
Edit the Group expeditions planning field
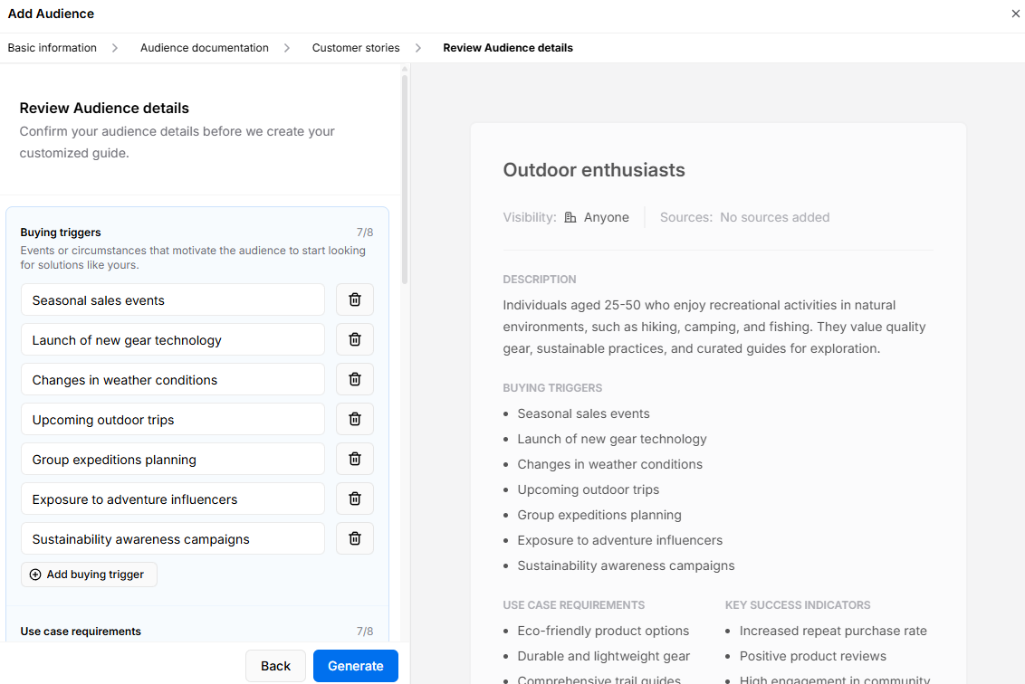pyautogui.click(x=173, y=460)
